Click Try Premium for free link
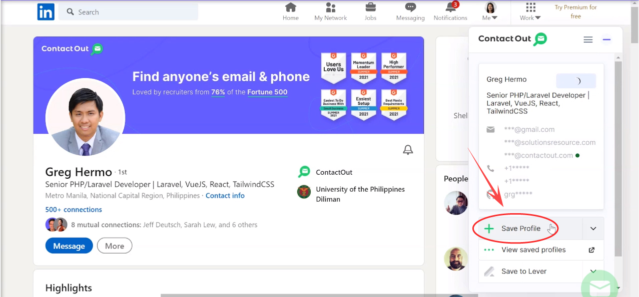639x297 pixels. coord(575,12)
